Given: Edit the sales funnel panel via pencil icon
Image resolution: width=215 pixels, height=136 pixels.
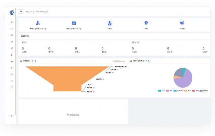Looking at the screenshot, I should tap(33, 61).
